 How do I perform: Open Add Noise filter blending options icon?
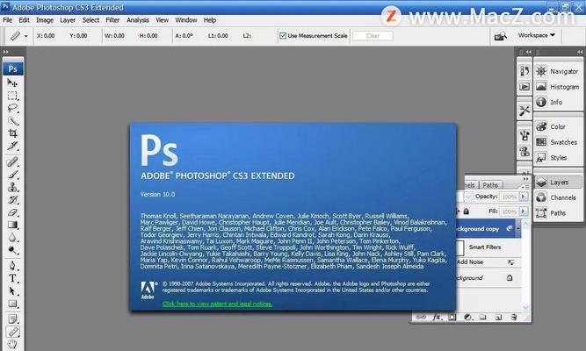[511, 262]
